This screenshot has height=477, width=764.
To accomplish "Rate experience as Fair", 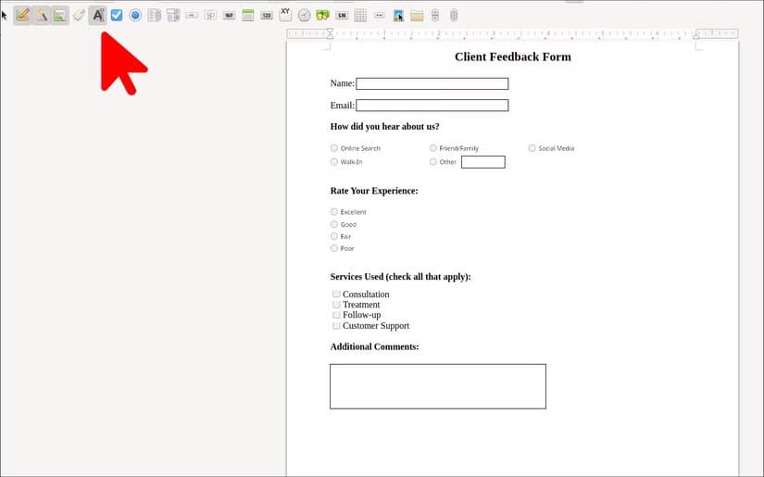I will point(333,236).
